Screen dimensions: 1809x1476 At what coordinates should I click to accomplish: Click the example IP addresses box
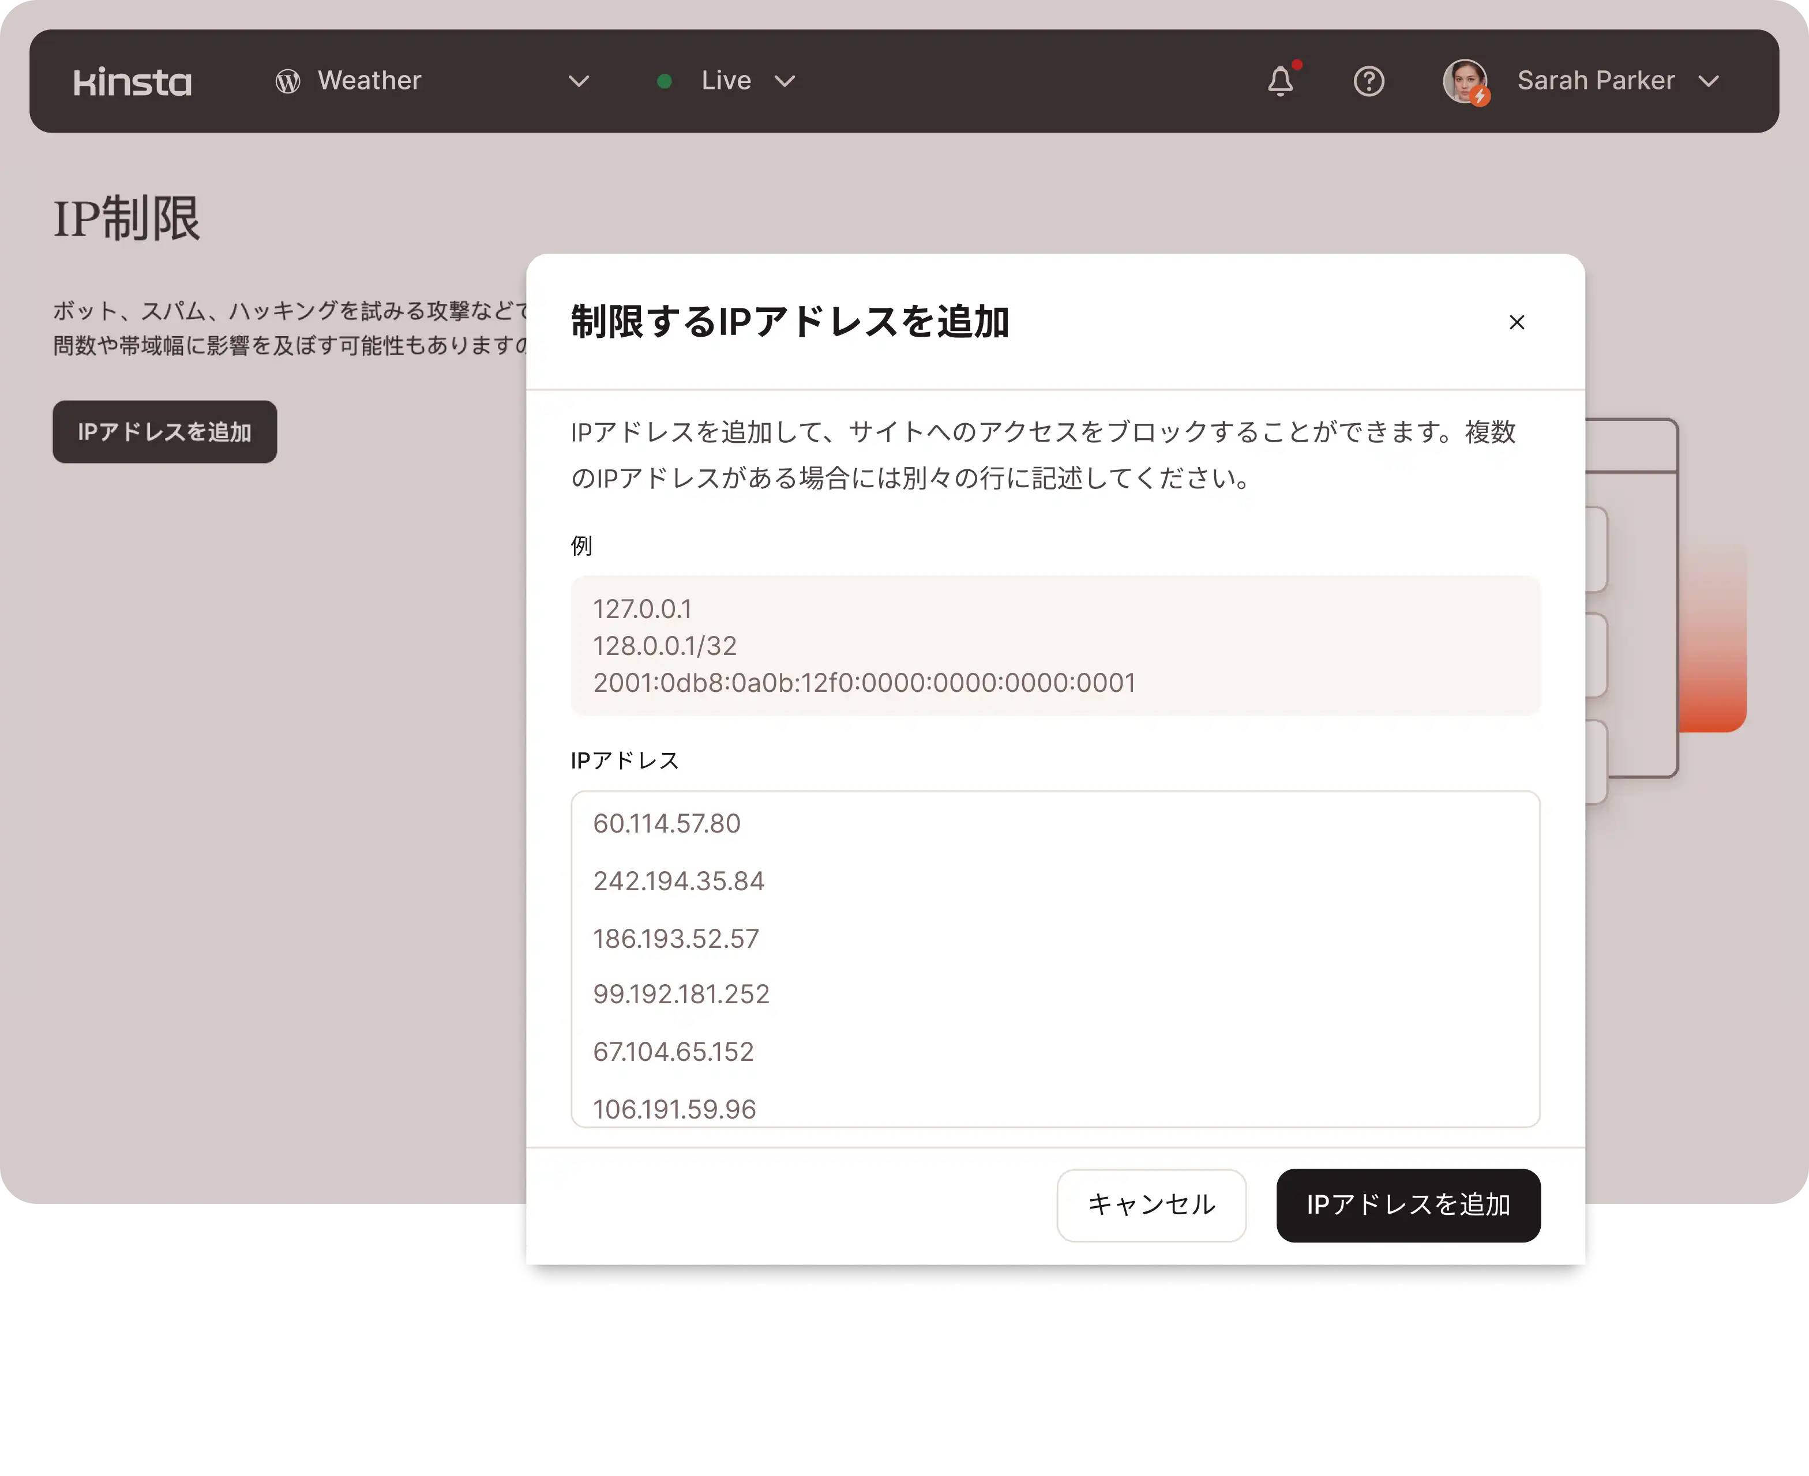click(x=1054, y=645)
